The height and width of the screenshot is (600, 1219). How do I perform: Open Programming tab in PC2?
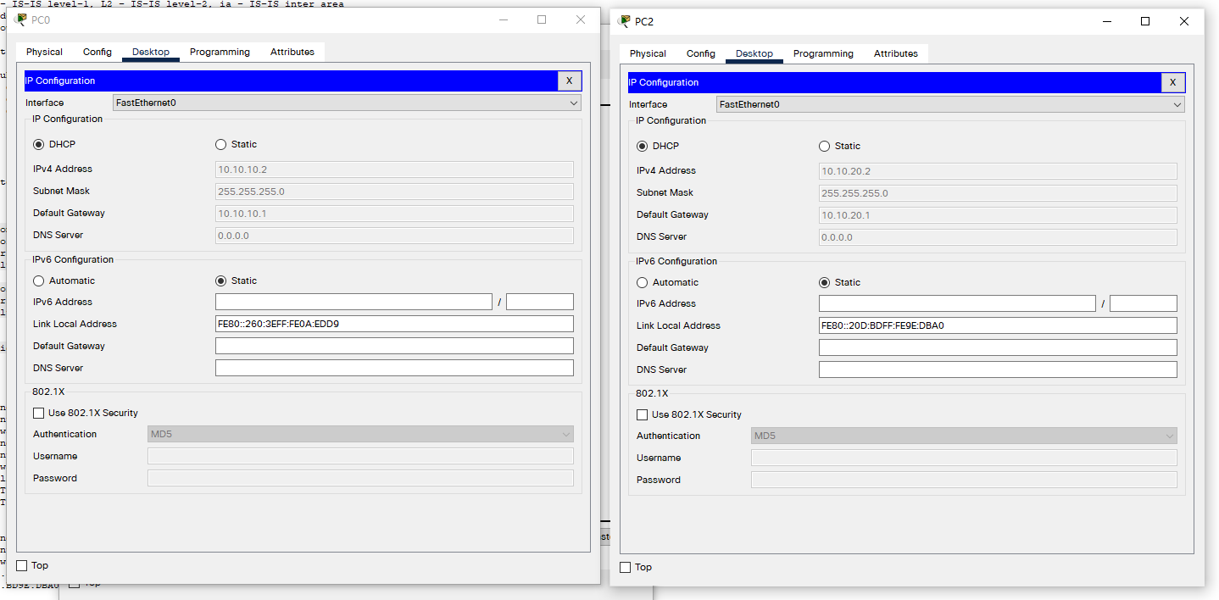pyautogui.click(x=823, y=53)
